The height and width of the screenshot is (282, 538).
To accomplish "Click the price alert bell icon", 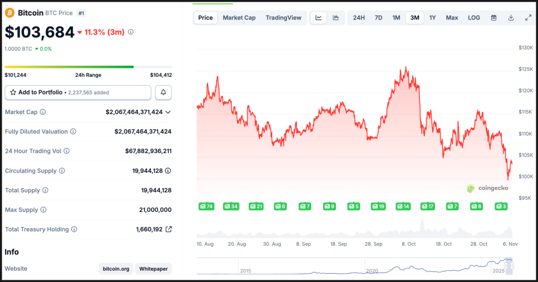I will (163, 92).
